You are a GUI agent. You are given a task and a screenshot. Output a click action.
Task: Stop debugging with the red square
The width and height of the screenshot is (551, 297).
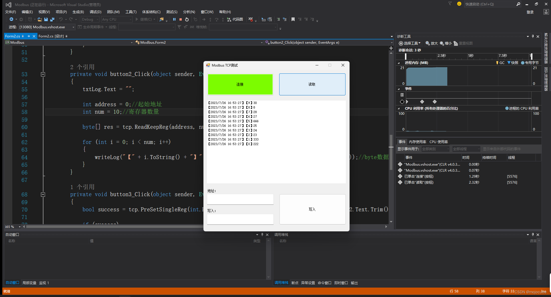[x=181, y=19]
